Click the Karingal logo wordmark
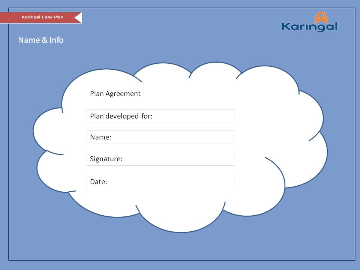360x270 pixels. (309, 27)
